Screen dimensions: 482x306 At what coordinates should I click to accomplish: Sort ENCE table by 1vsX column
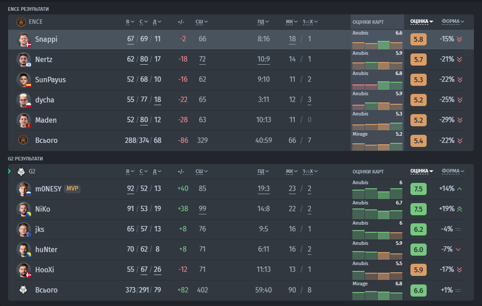310,22
